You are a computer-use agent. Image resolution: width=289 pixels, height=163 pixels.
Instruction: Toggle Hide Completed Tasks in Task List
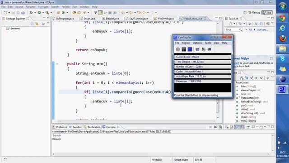click(256, 24)
